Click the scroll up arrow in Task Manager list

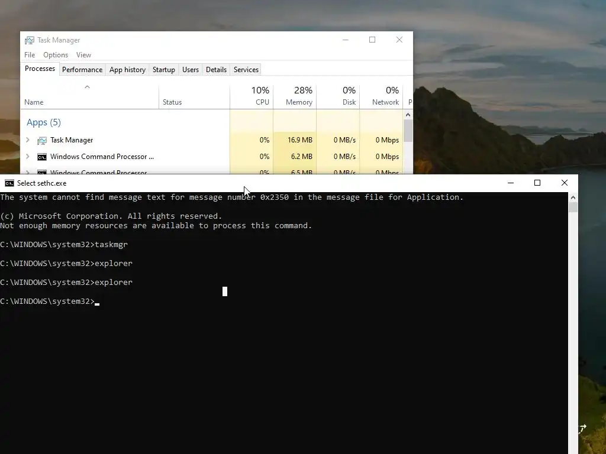click(x=408, y=115)
